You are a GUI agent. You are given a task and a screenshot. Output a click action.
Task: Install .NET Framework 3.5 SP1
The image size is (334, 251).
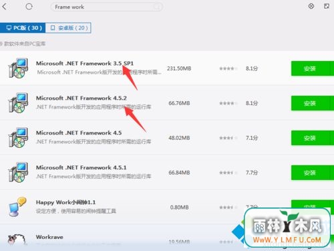click(313, 68)
